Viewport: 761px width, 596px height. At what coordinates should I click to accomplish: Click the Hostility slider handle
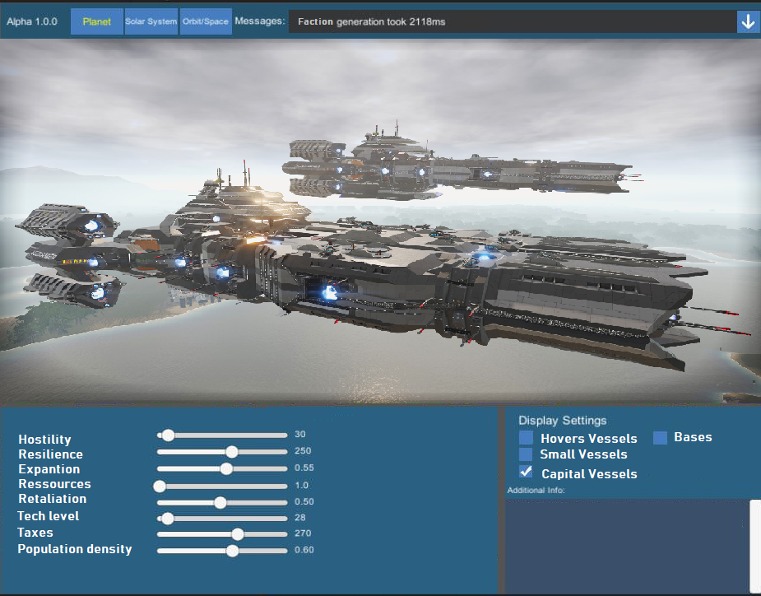point(168,435)
